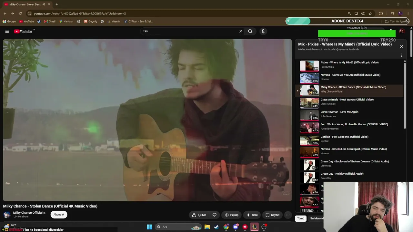Clear the YouTube search box text
The width and height of the screenshot is (413, 232).
(x=241, y=31)
